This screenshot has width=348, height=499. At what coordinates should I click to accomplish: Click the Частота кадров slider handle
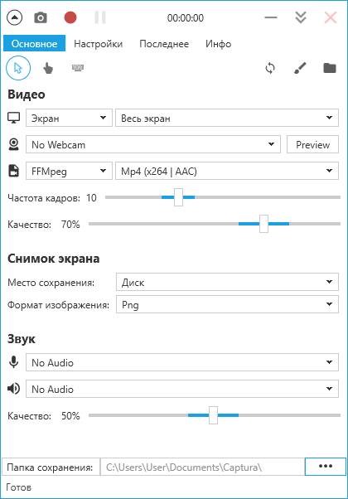point(178,197)
